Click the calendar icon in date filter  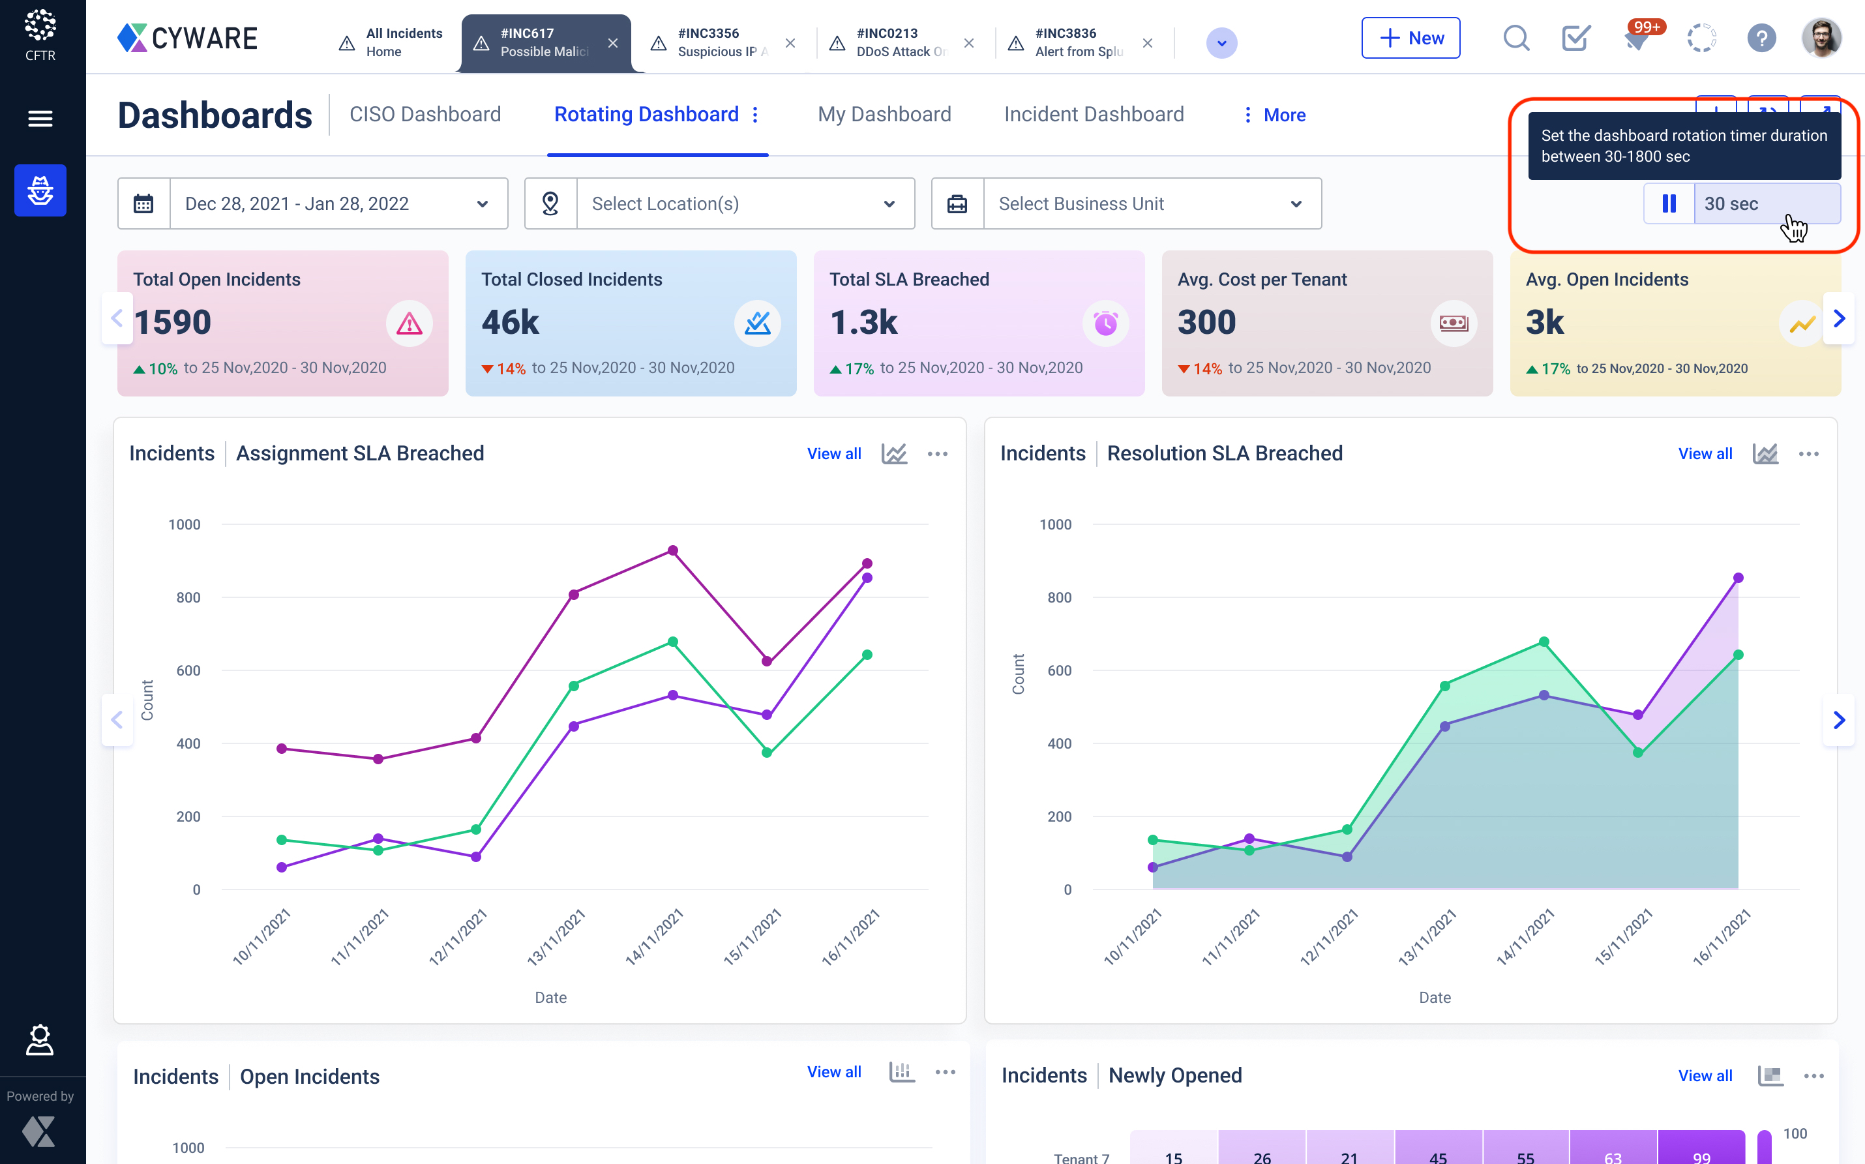coord(144,204)
